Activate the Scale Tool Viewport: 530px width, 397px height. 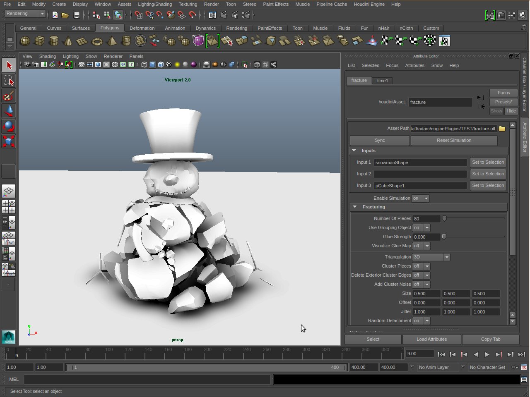click(x=9, y=141)
